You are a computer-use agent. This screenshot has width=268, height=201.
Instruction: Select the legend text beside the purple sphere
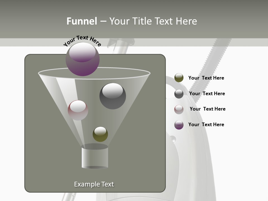click(x=206, y=125)
